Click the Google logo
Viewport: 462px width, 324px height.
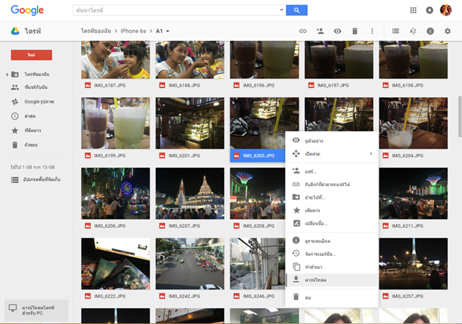pos(27,10)
